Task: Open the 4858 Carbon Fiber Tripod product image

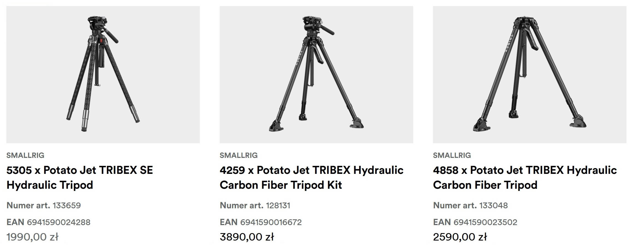Action: pos(529,74)
